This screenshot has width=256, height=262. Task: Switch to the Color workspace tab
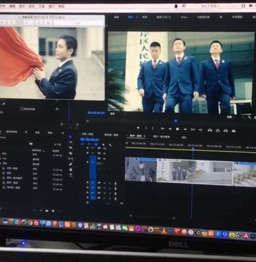coord(131,17)
